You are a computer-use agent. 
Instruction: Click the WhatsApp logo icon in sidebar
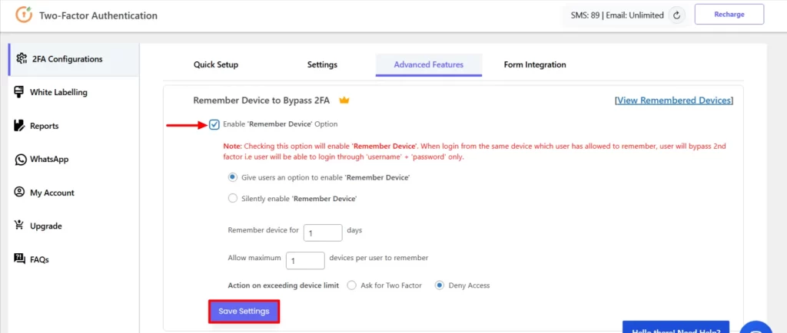[x=20, y=160]
